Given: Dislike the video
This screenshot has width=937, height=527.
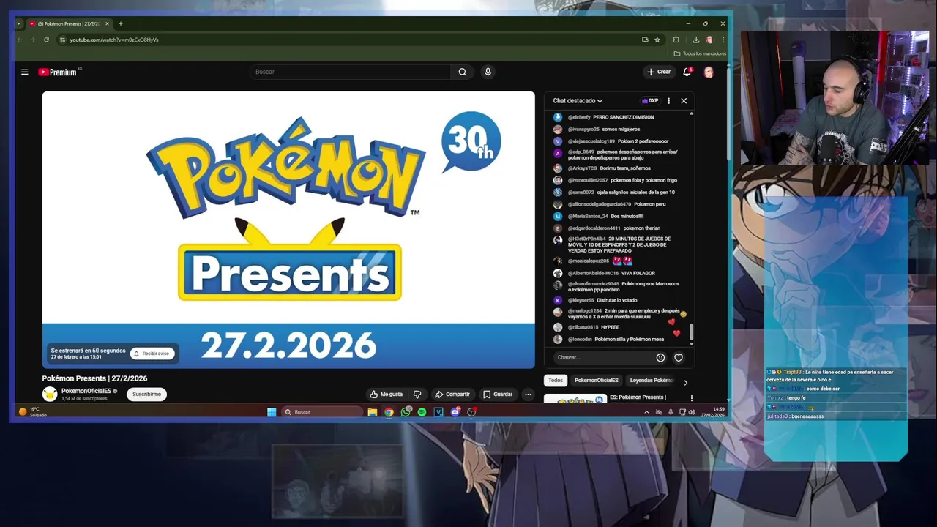Looking at the screenshot, I should pyautogui.click(x=417, y=394).
